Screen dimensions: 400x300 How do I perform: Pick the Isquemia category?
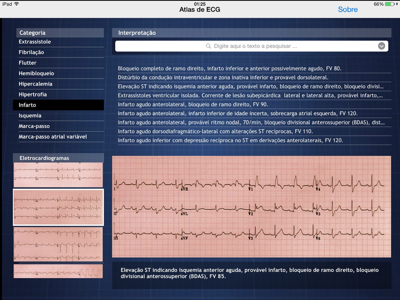tap(60, 116)
